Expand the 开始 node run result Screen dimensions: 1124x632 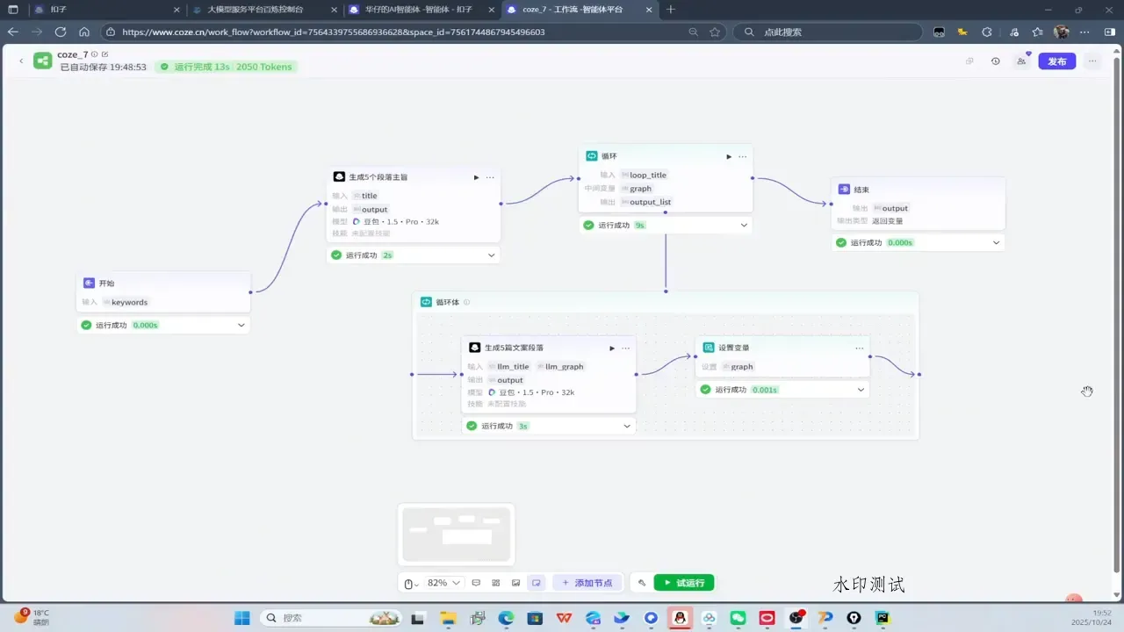241,325
